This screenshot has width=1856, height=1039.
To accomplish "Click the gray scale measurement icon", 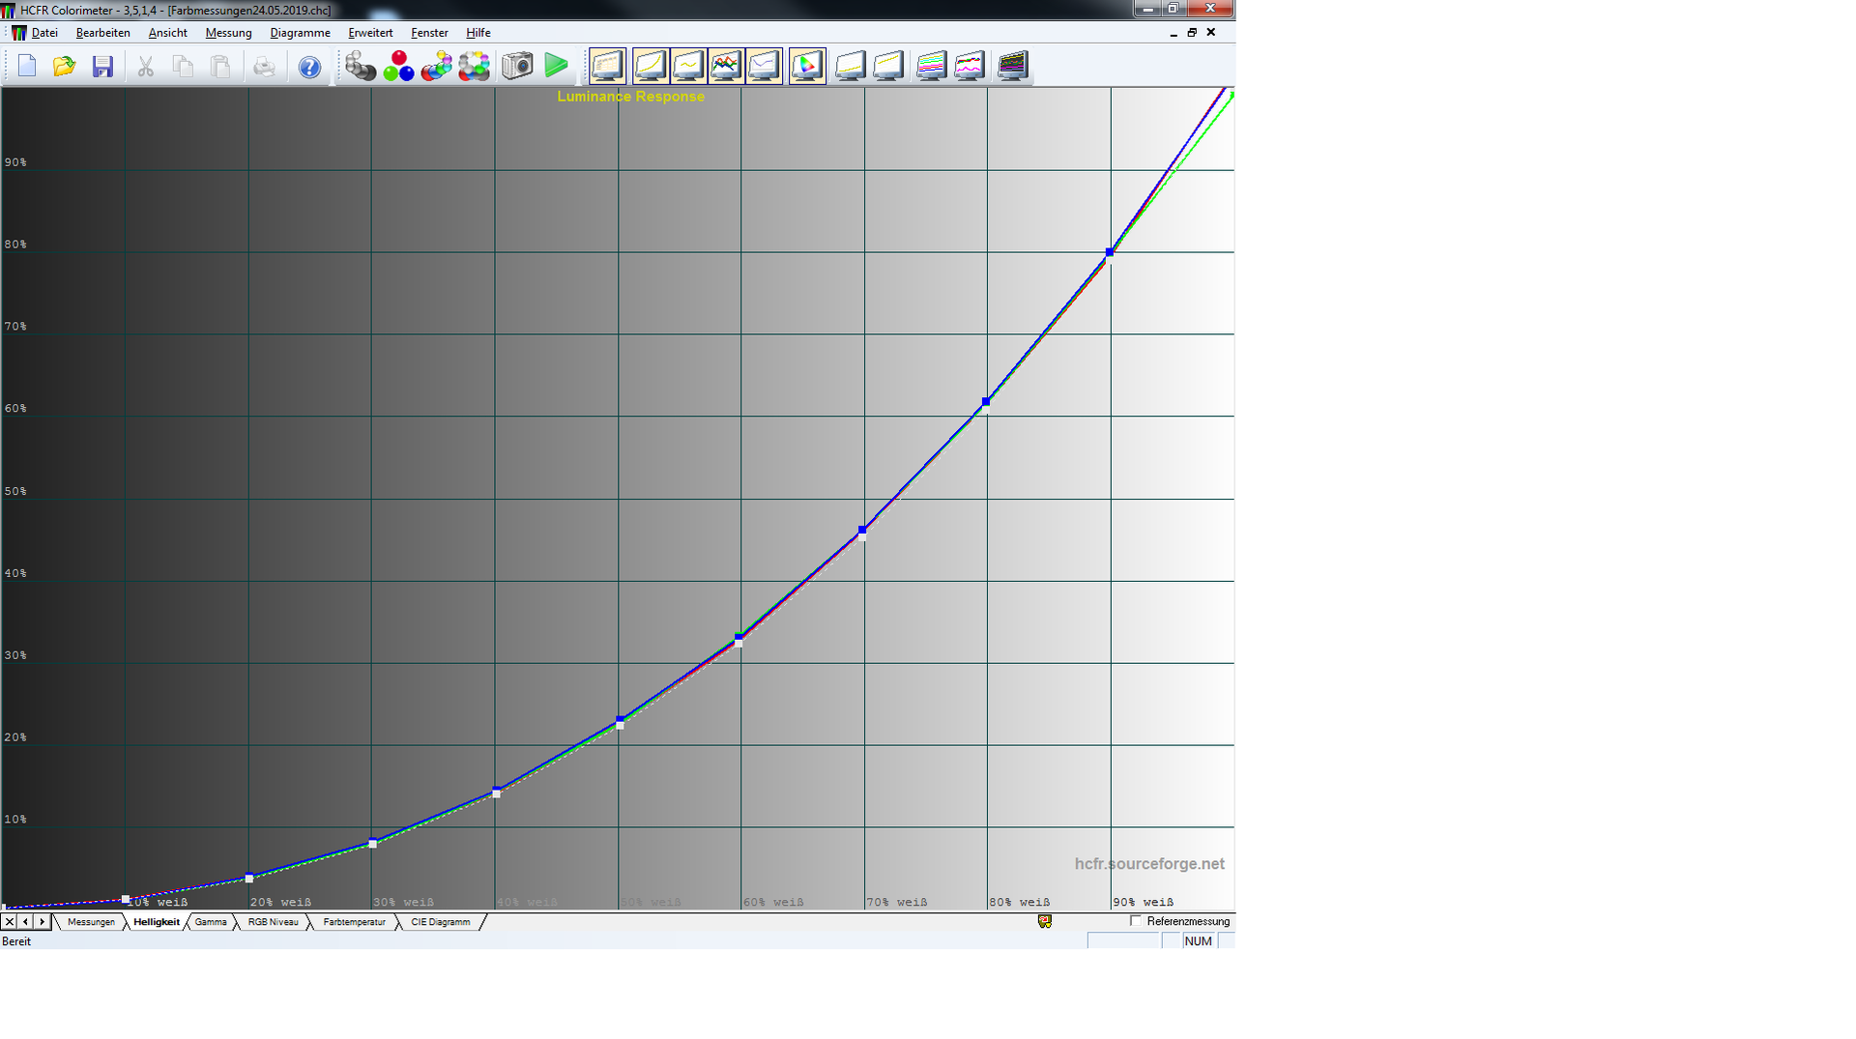I will coord(361,67).
